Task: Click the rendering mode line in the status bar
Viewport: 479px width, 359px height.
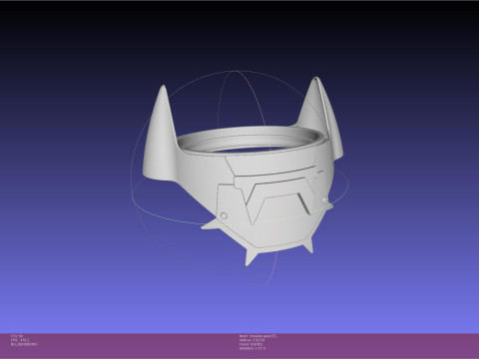Action: (24, 344)
